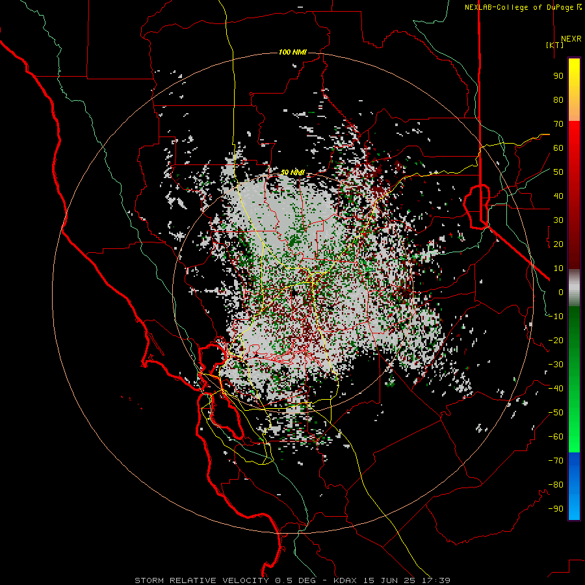Click the positive 50 knot scale label
Screen dimensions: 585x585
pyautogui.click(x=558, y=172)
